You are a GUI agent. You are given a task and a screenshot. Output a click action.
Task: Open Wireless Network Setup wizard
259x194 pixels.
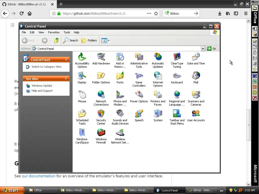pyautogui.click(x=120, y=136)
